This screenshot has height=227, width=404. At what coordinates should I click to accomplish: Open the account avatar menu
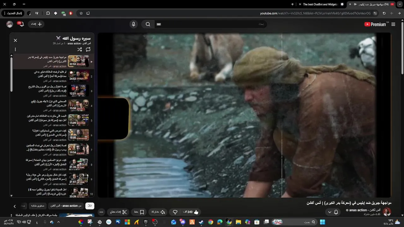pos(10,24)
